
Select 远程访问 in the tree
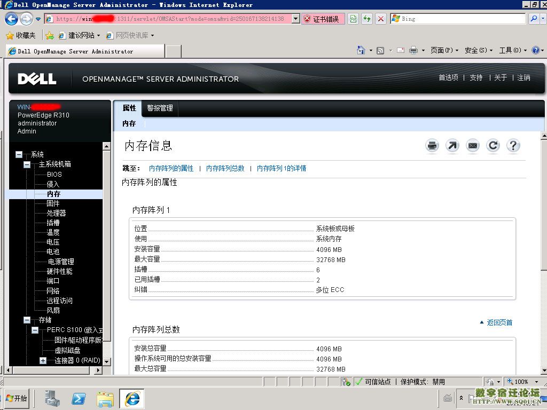(x=60, y=301)
